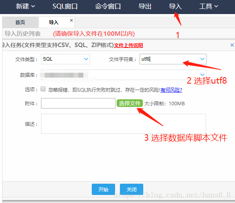Click the 关闭 button
This screenshot has width=235, height=203.
tap(132, 189)
